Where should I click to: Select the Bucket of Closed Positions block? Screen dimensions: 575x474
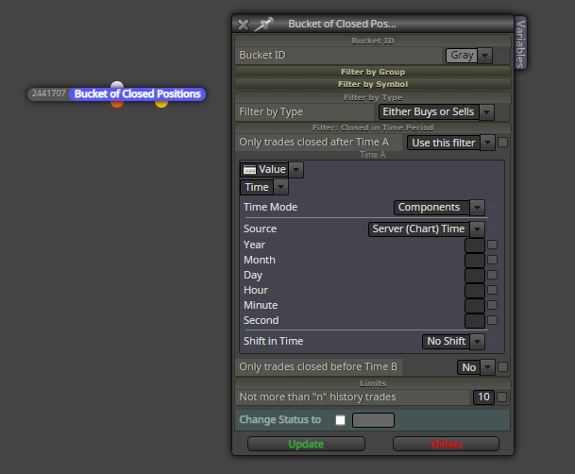point(138,94)
